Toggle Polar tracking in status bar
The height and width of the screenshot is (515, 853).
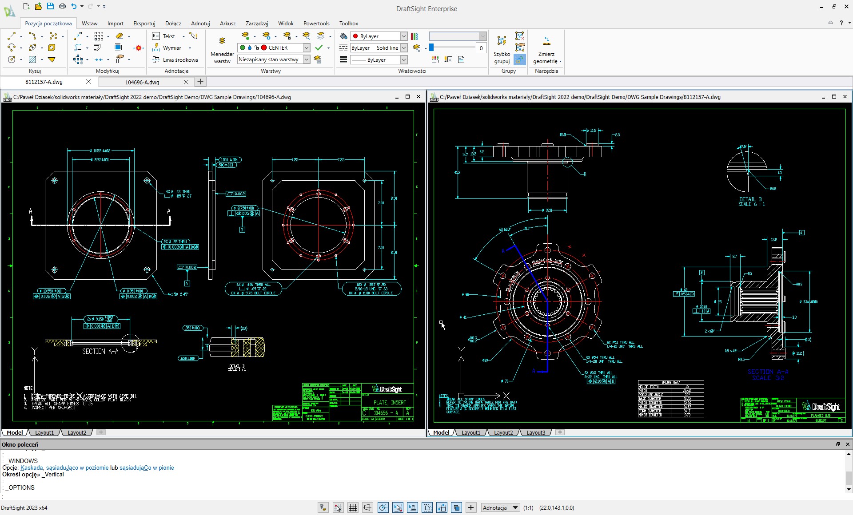point(383,507)
